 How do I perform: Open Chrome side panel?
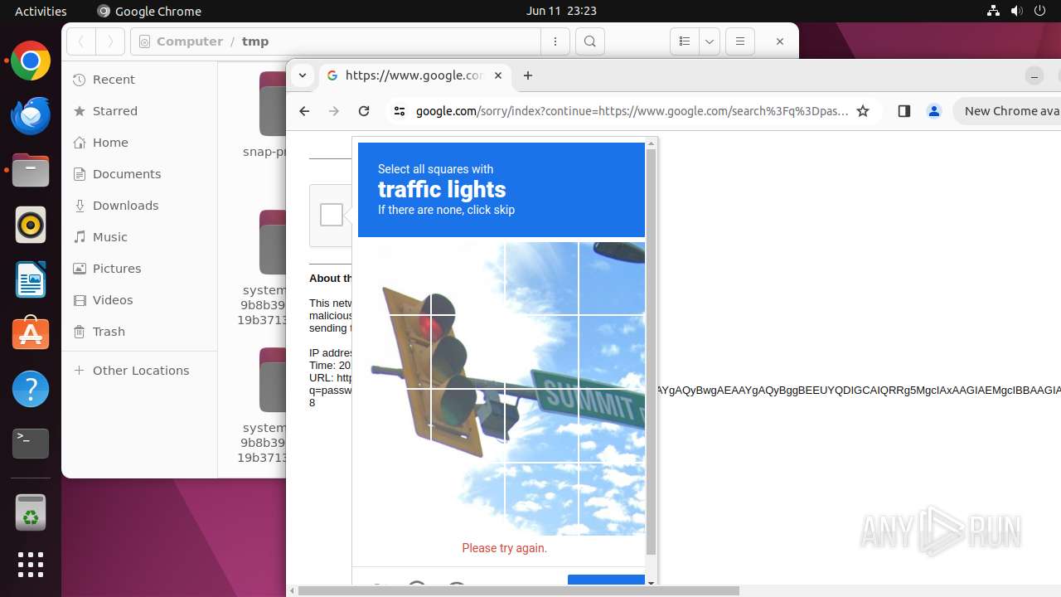tap(904, 111)
